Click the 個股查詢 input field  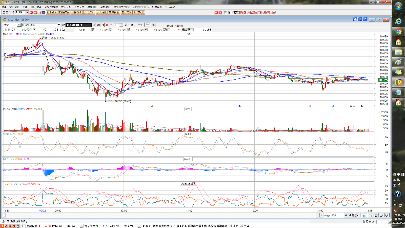[x=382, y=222]
